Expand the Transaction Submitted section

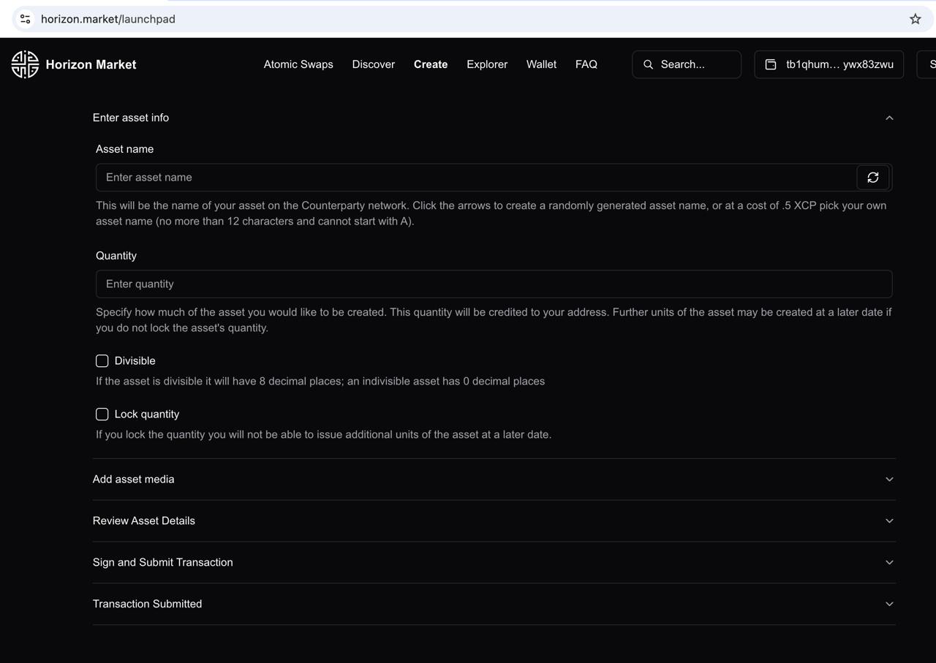click(x=889, y=605)
